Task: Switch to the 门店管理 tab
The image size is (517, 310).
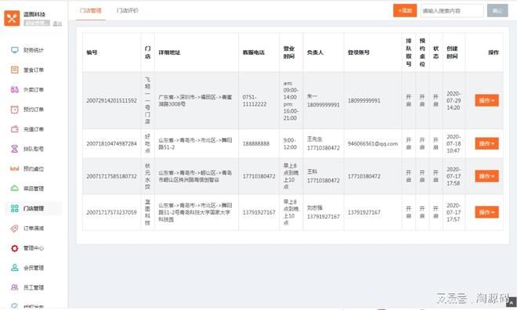Action: click(91, 10)
